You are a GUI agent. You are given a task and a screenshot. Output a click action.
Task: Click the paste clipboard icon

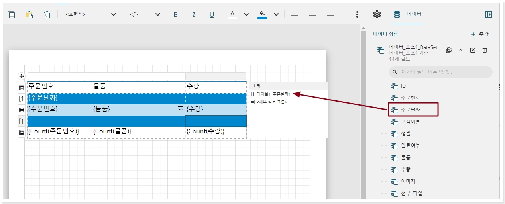coord(29,14)
